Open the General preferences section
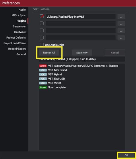Image resolution: width=136 pixels, height=159 pixels. (x=21, y=54)
